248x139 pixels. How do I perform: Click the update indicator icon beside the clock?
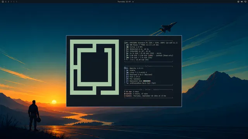point(133,2)
